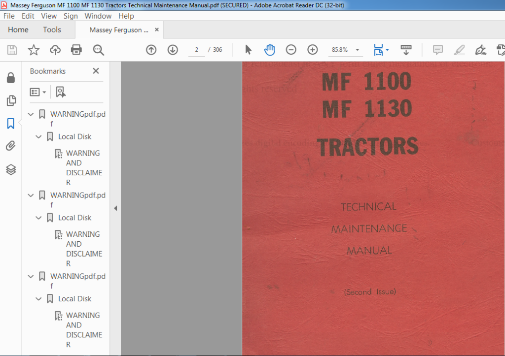Switch to the Tools tab
The height and width of the screenshot is (356, 505).
point(52,30)
